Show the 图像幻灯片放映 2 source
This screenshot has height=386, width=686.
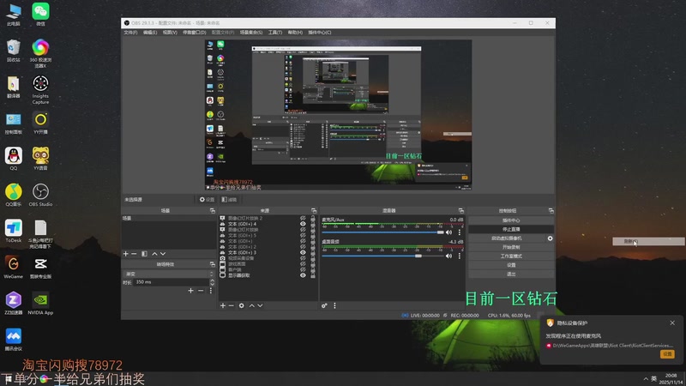[303, 218]
